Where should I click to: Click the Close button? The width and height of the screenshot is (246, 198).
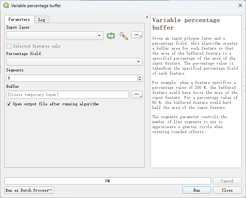tap(227, 190)
